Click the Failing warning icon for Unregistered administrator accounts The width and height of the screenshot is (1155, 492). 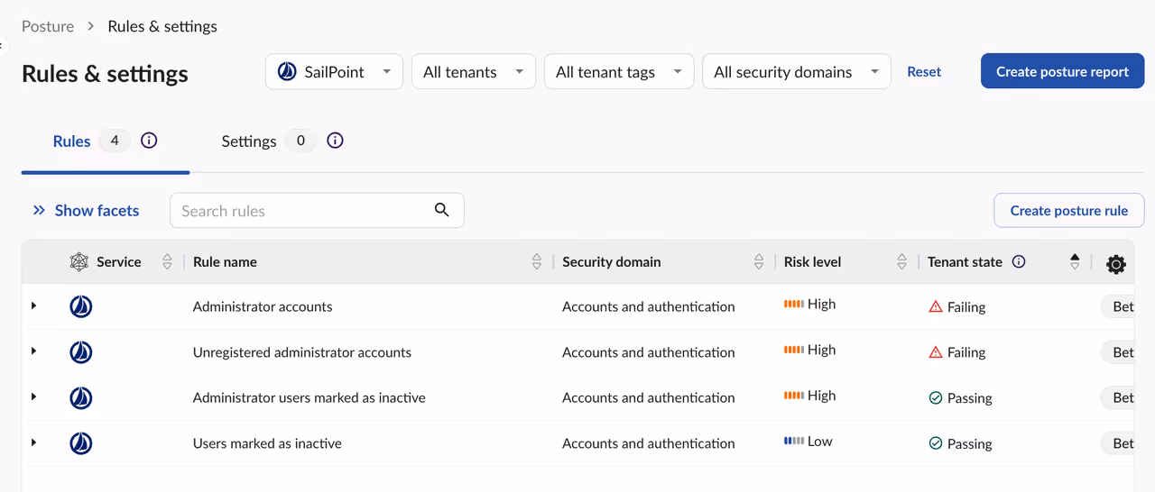[x=936, y=352]
